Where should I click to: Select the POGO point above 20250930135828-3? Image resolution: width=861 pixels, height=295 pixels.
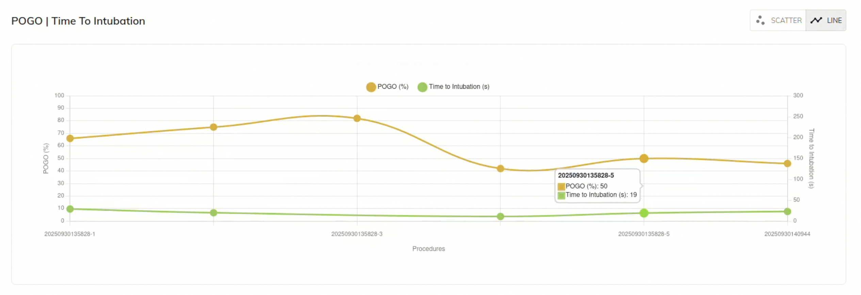pyautogui.click(x=357, y=118)
